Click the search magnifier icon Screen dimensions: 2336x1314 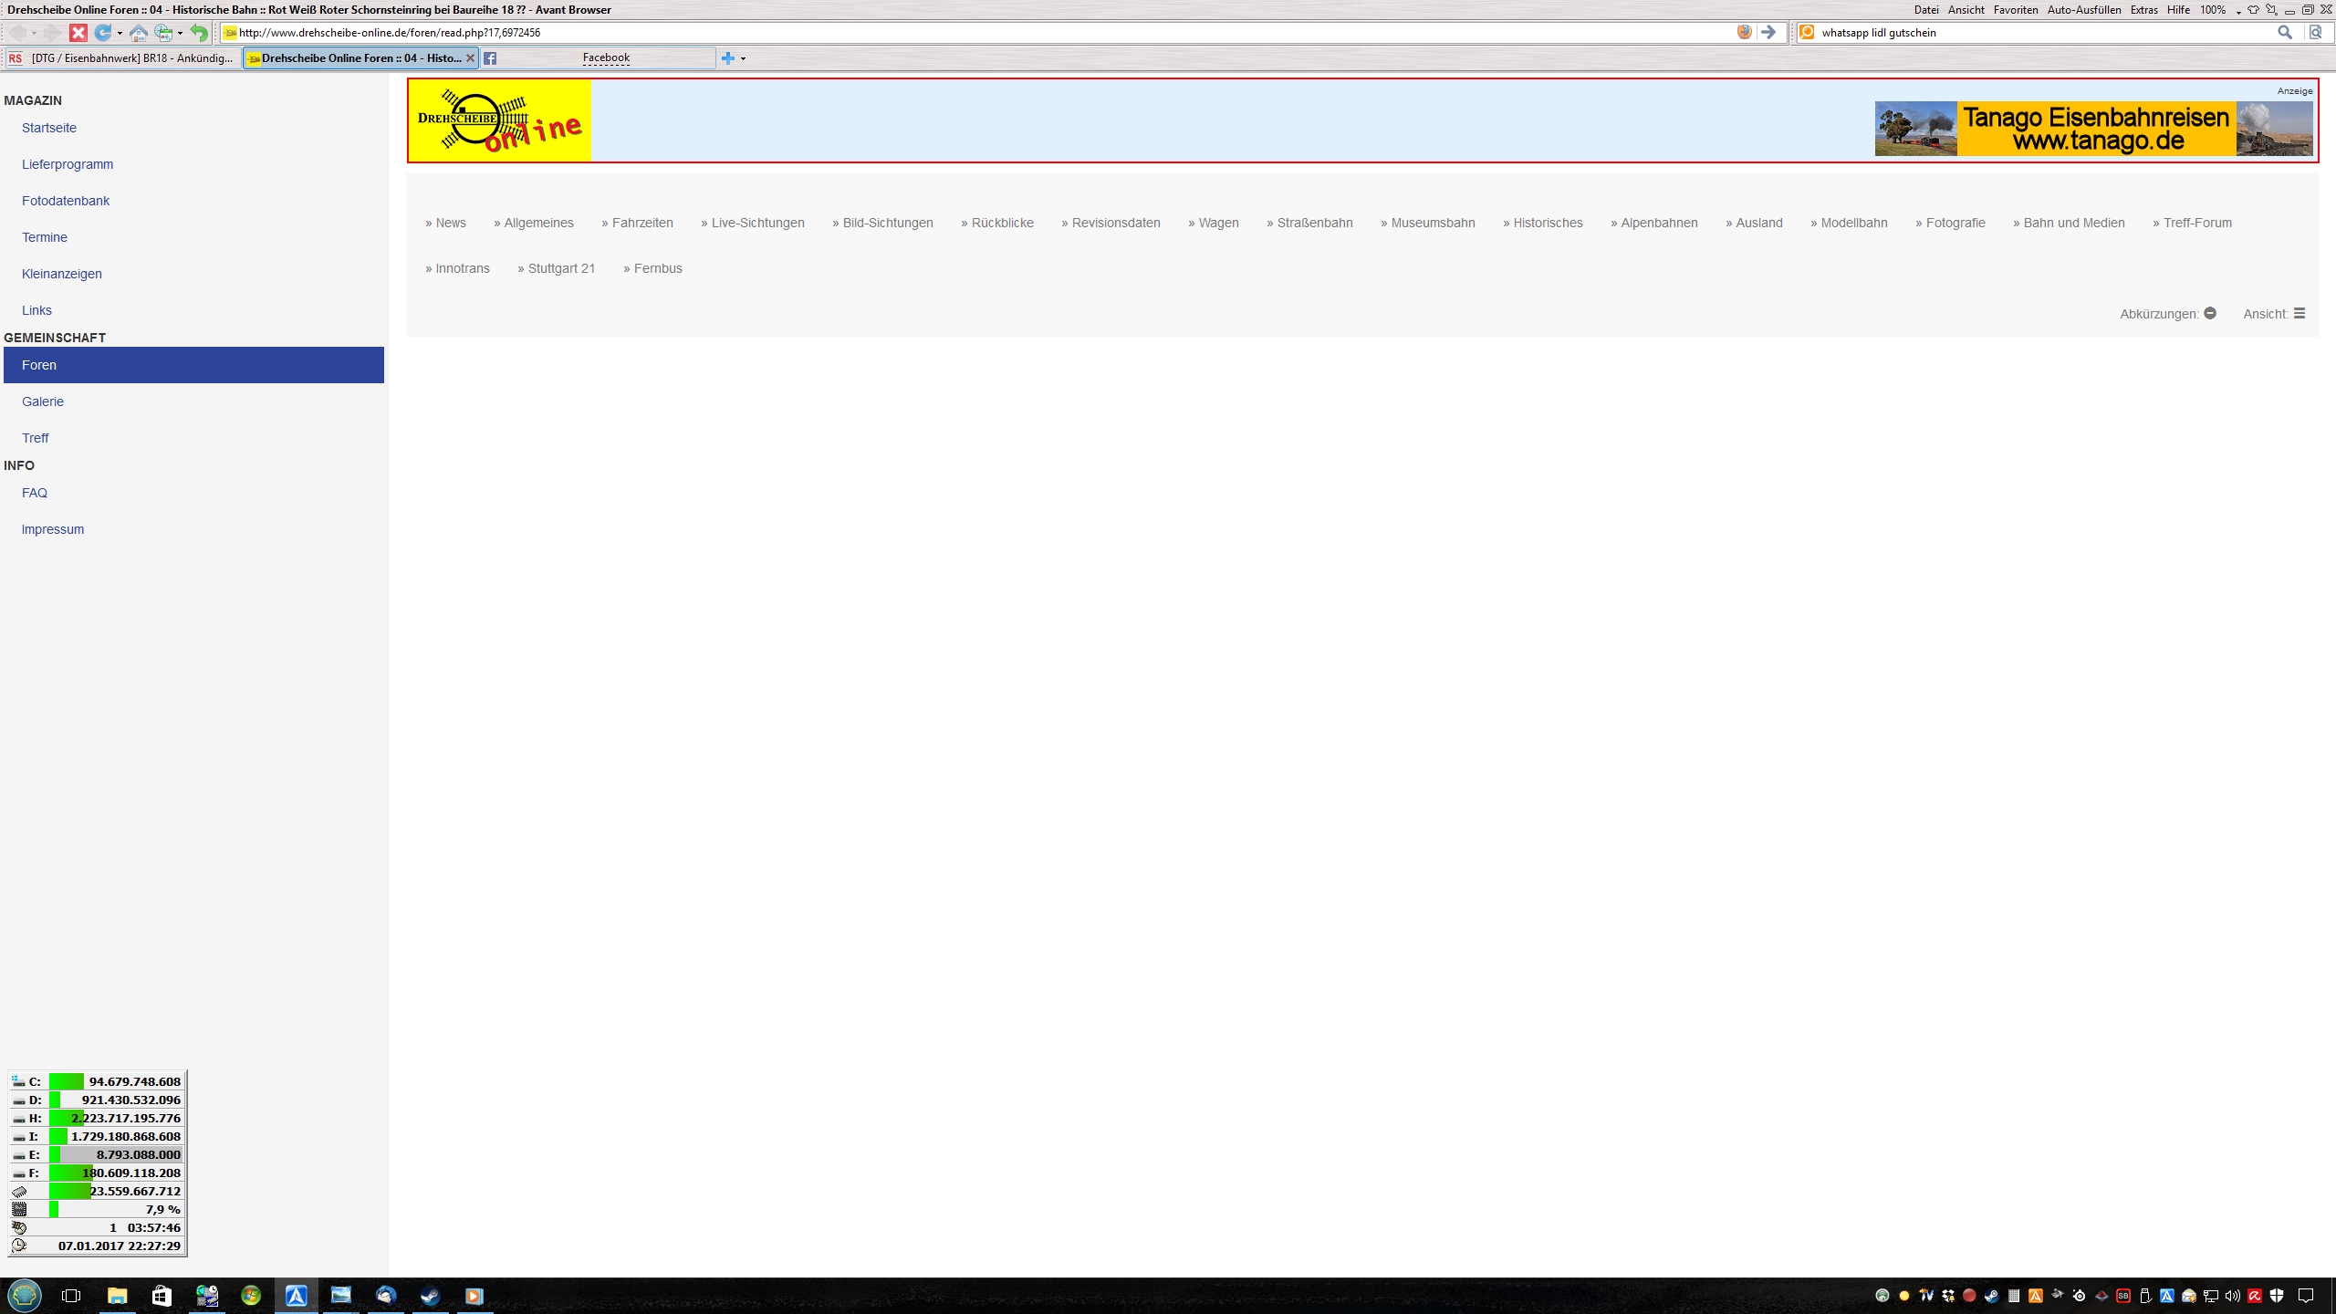pos(2285,32)
